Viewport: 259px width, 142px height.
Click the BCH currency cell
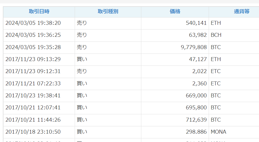(x=216, y=35)
